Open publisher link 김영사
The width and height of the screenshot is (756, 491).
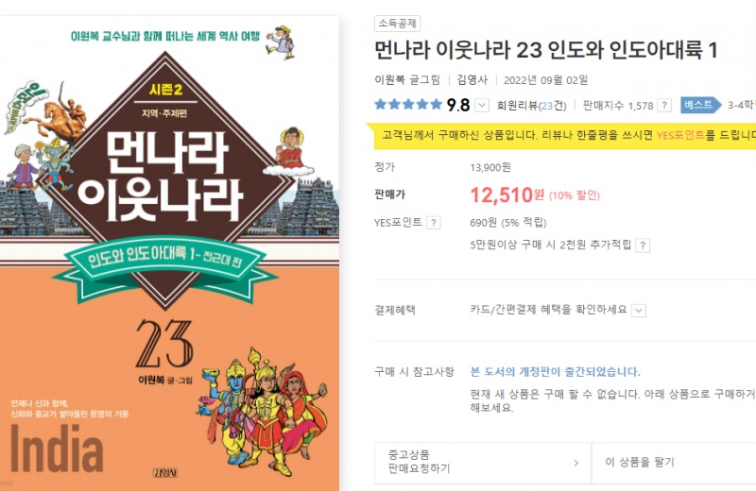click(472, 80)
